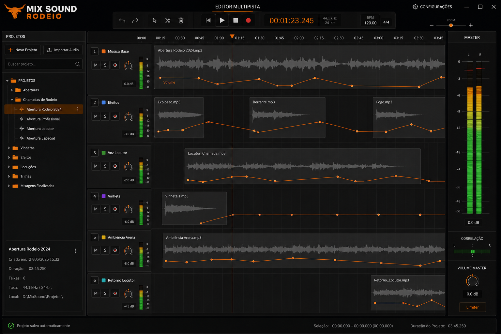Open Abertura Especial project item
The height and width of the screenshot is (334, 501).
coord(40,138)
